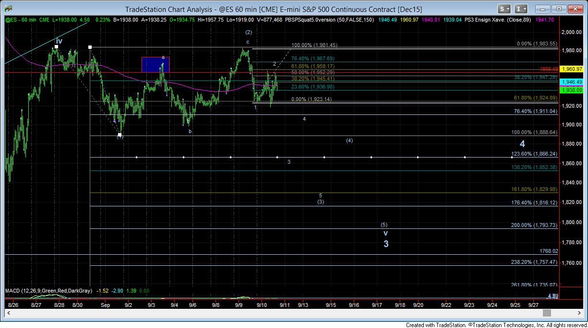The width and height of the screenshot is (588, 328).
Task: Select the (5) wave label
Action: (384, 225)
